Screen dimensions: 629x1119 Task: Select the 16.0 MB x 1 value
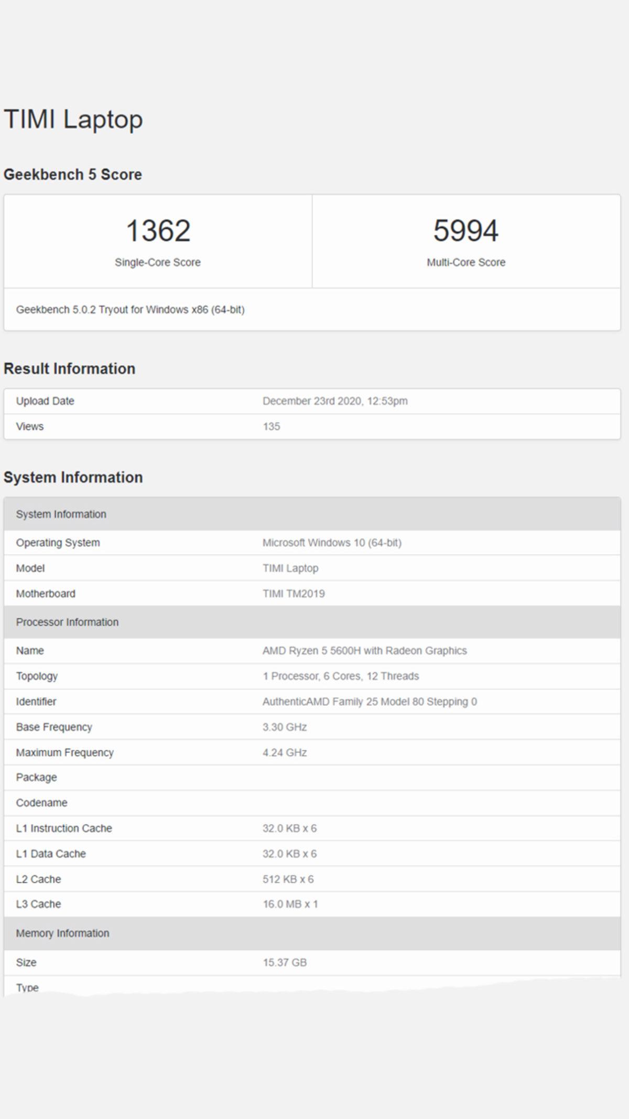pos(290,904)
